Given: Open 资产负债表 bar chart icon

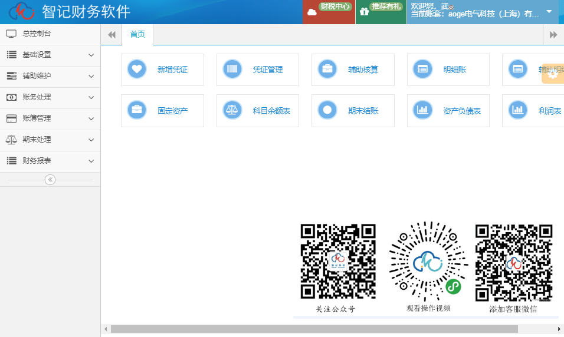Looking at the screenshot, I should pos(423,110).
